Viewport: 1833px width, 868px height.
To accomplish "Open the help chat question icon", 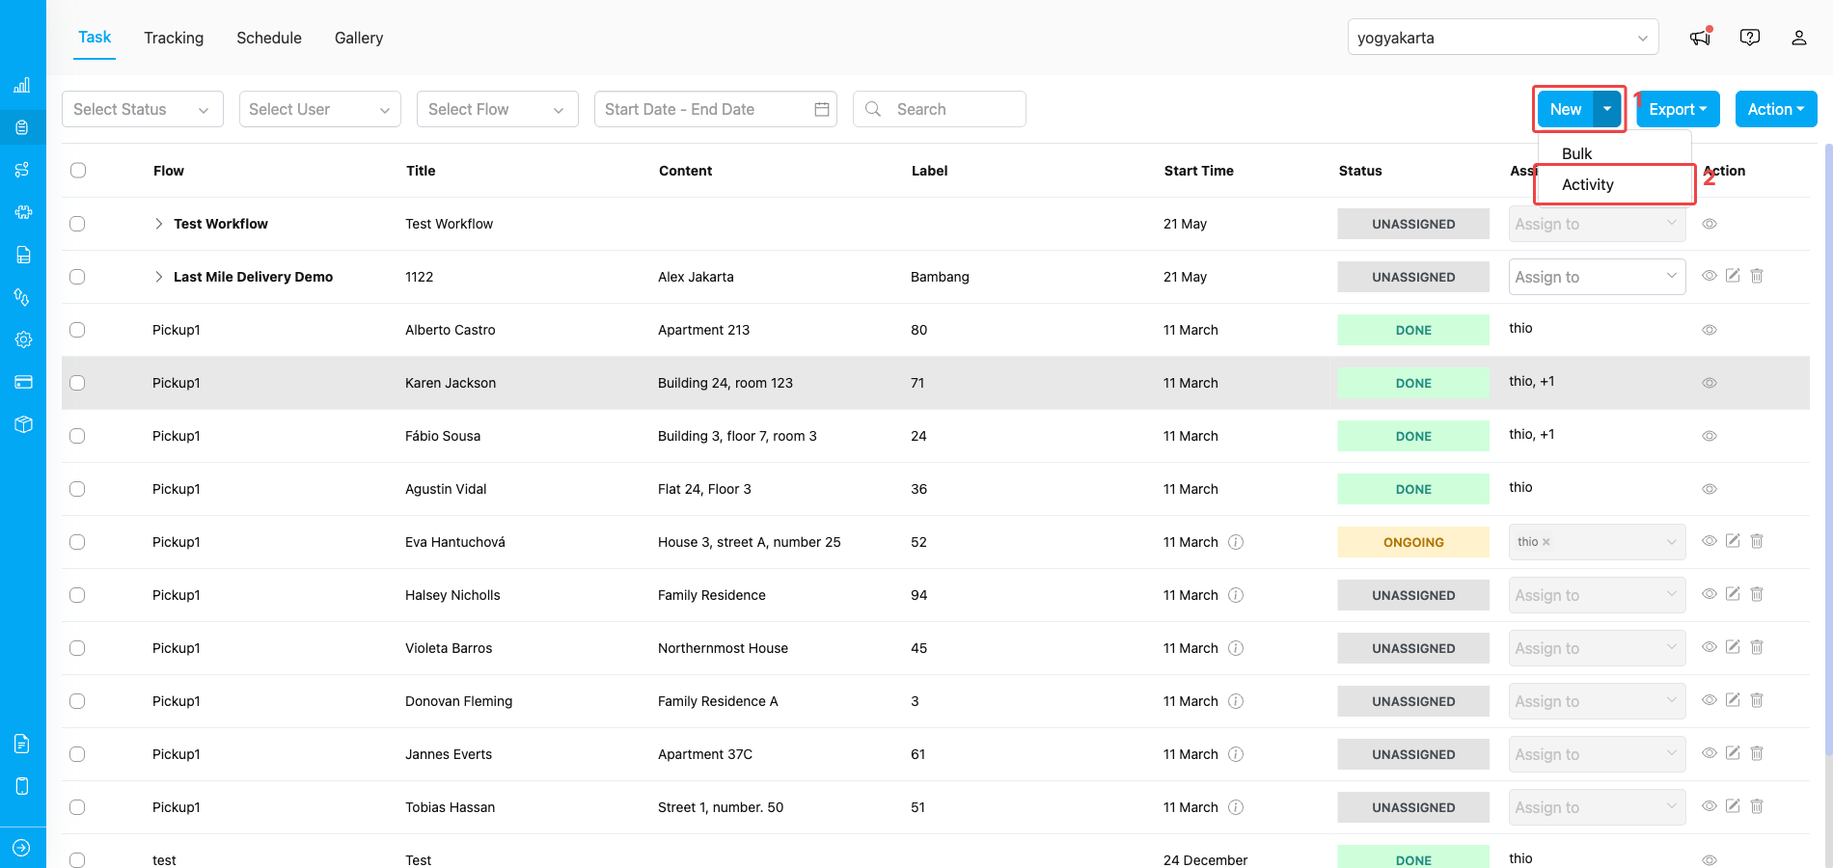I will (x=1749, y=38).
